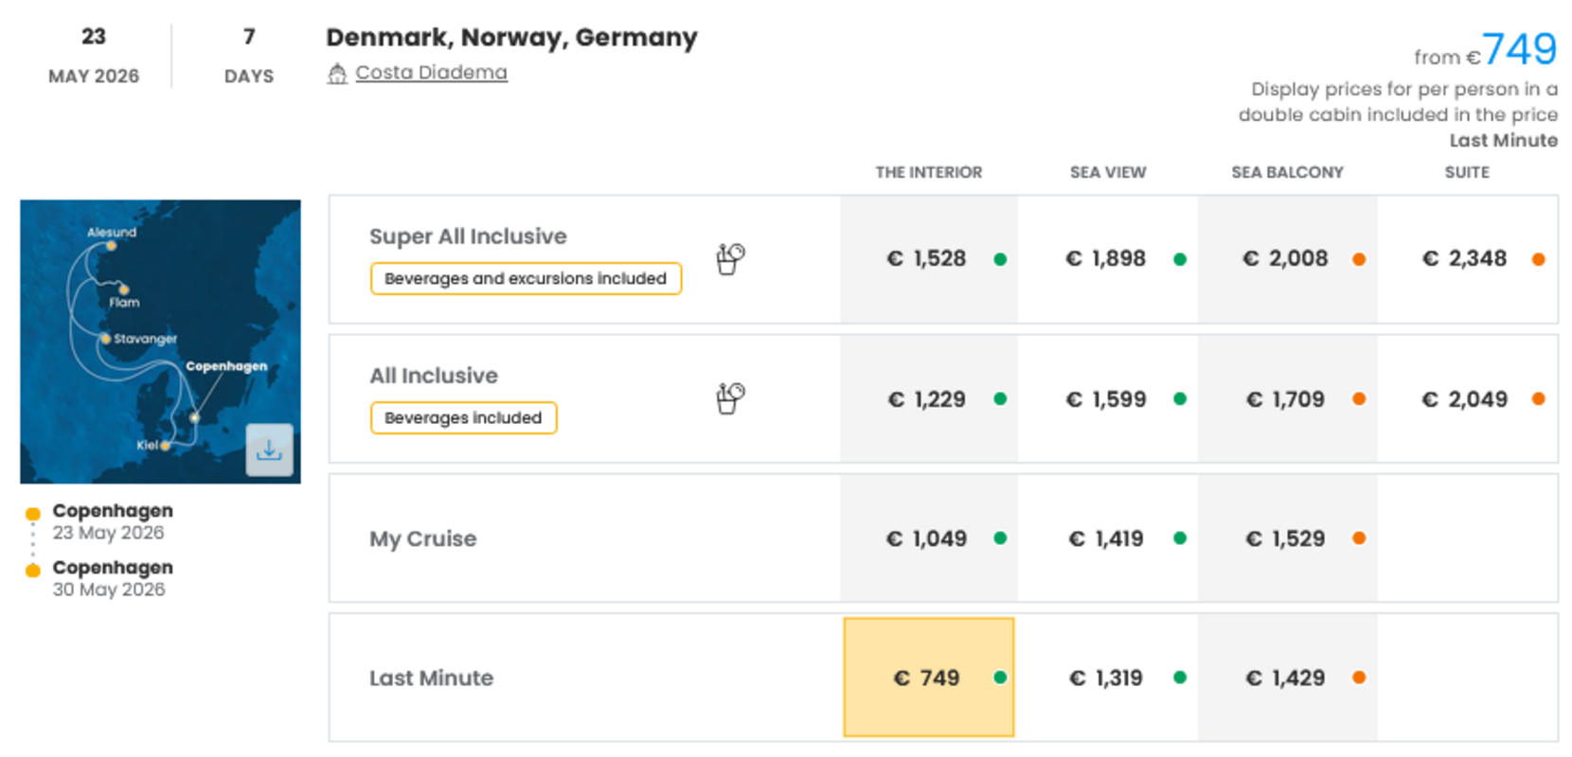Pick All Inclusive sea view €1,599
Screen dimensions: 1572x757
[1107, 399]
